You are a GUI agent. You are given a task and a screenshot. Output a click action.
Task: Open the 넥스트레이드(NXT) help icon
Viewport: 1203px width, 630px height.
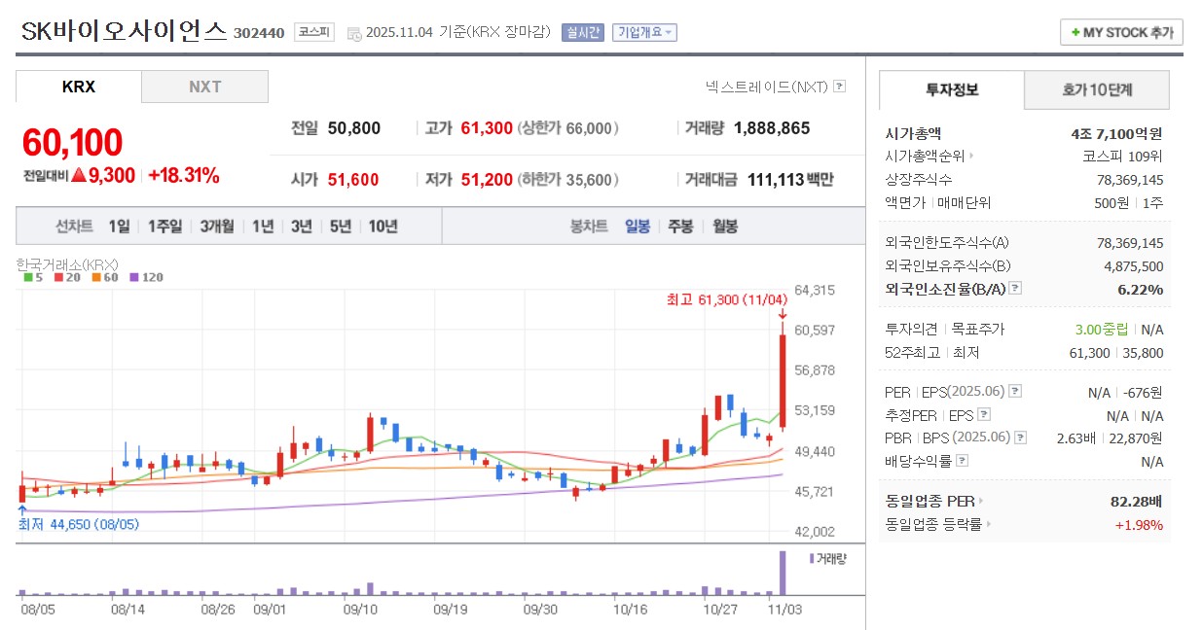point(839,87)
